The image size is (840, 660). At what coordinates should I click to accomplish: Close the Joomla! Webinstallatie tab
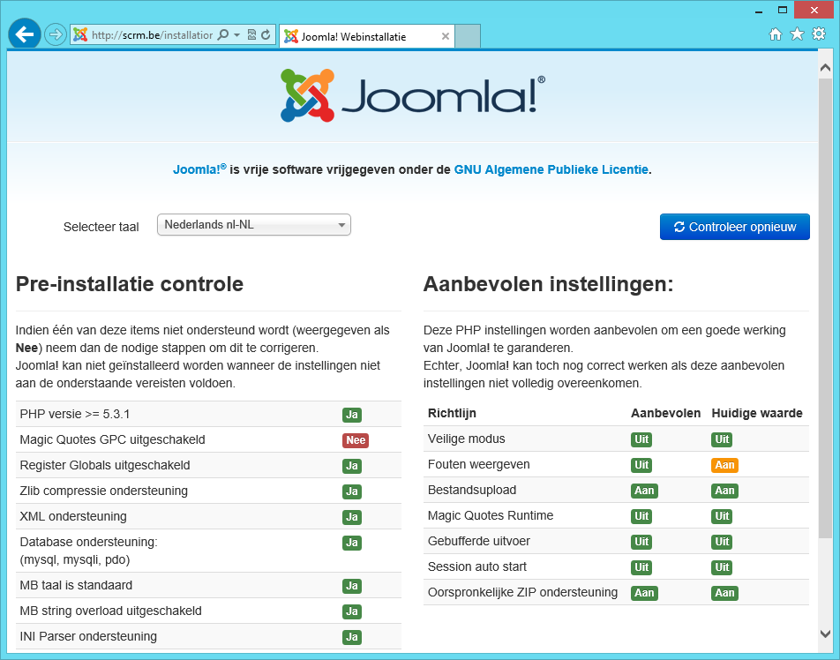click(446, 37)
